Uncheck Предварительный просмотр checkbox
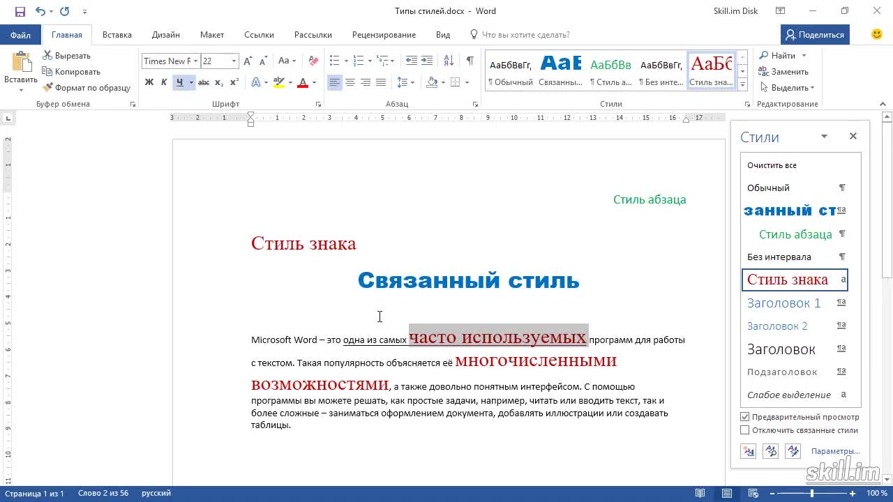Image resolution: width=893 pixels, height=502 pixels. click(x=744, y=417)
